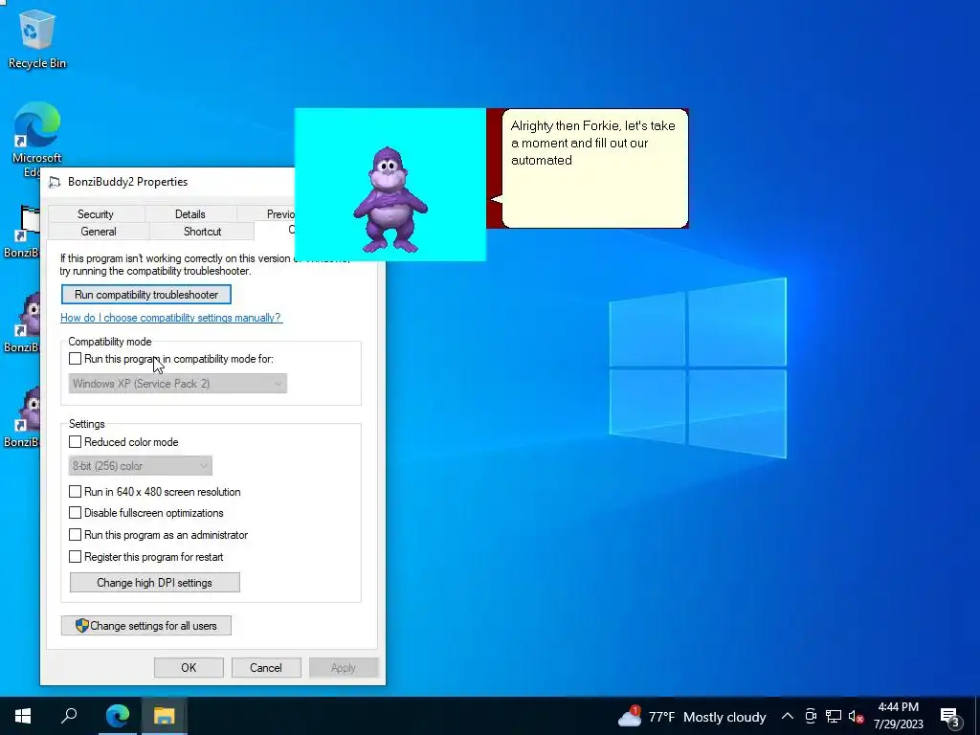
Task: Click the Windows Start button
Action: coord(23,716)
